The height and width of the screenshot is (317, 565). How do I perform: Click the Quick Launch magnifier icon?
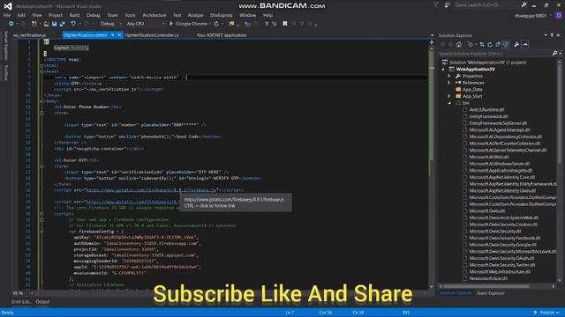coord(524,4)
